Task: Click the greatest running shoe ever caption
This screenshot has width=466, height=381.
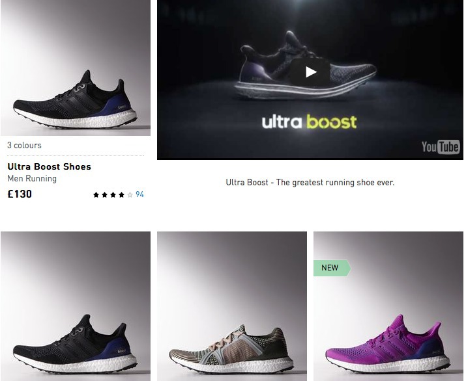Action: click(310, 182)
